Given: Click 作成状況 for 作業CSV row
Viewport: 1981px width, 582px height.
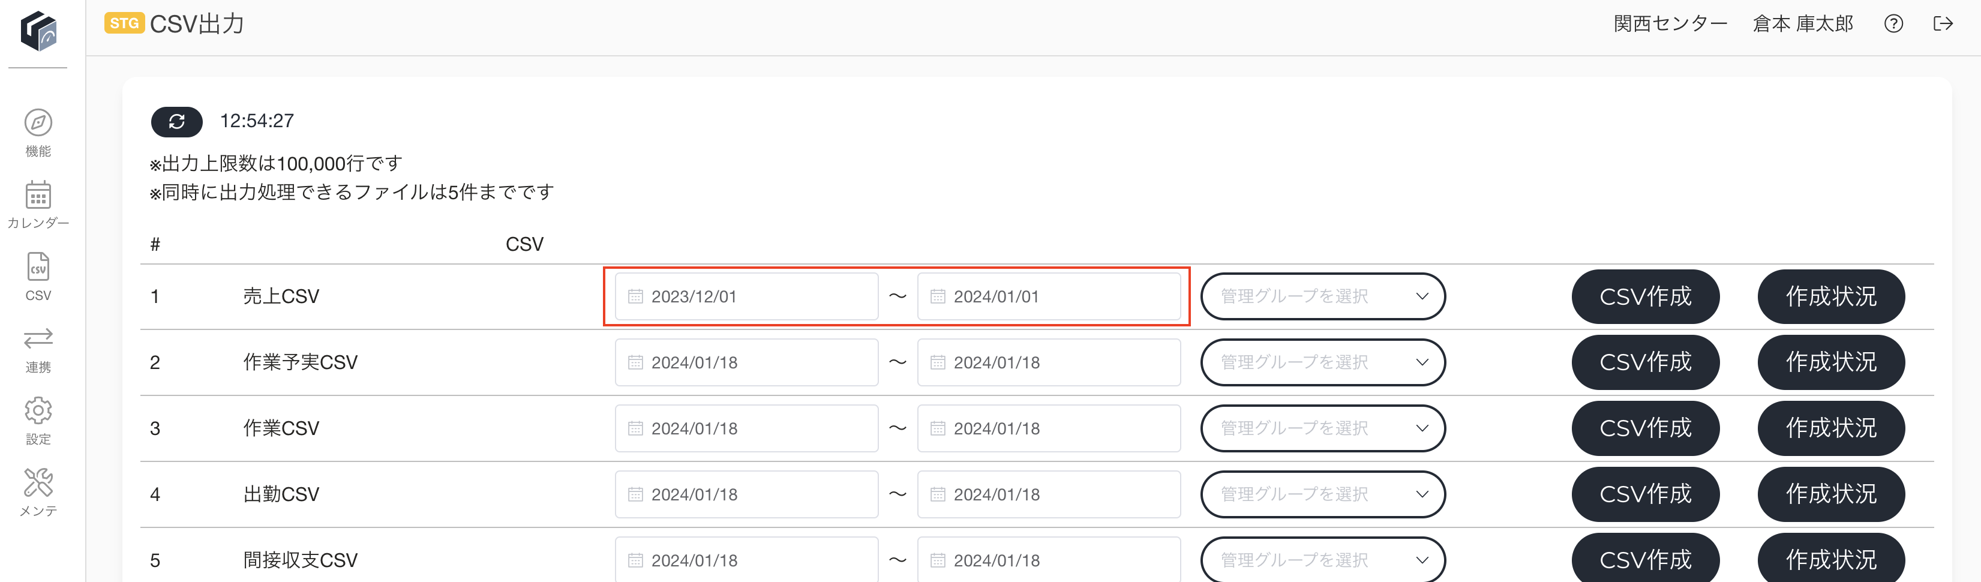Looking at the screenshot, I should pos(1831,428).
